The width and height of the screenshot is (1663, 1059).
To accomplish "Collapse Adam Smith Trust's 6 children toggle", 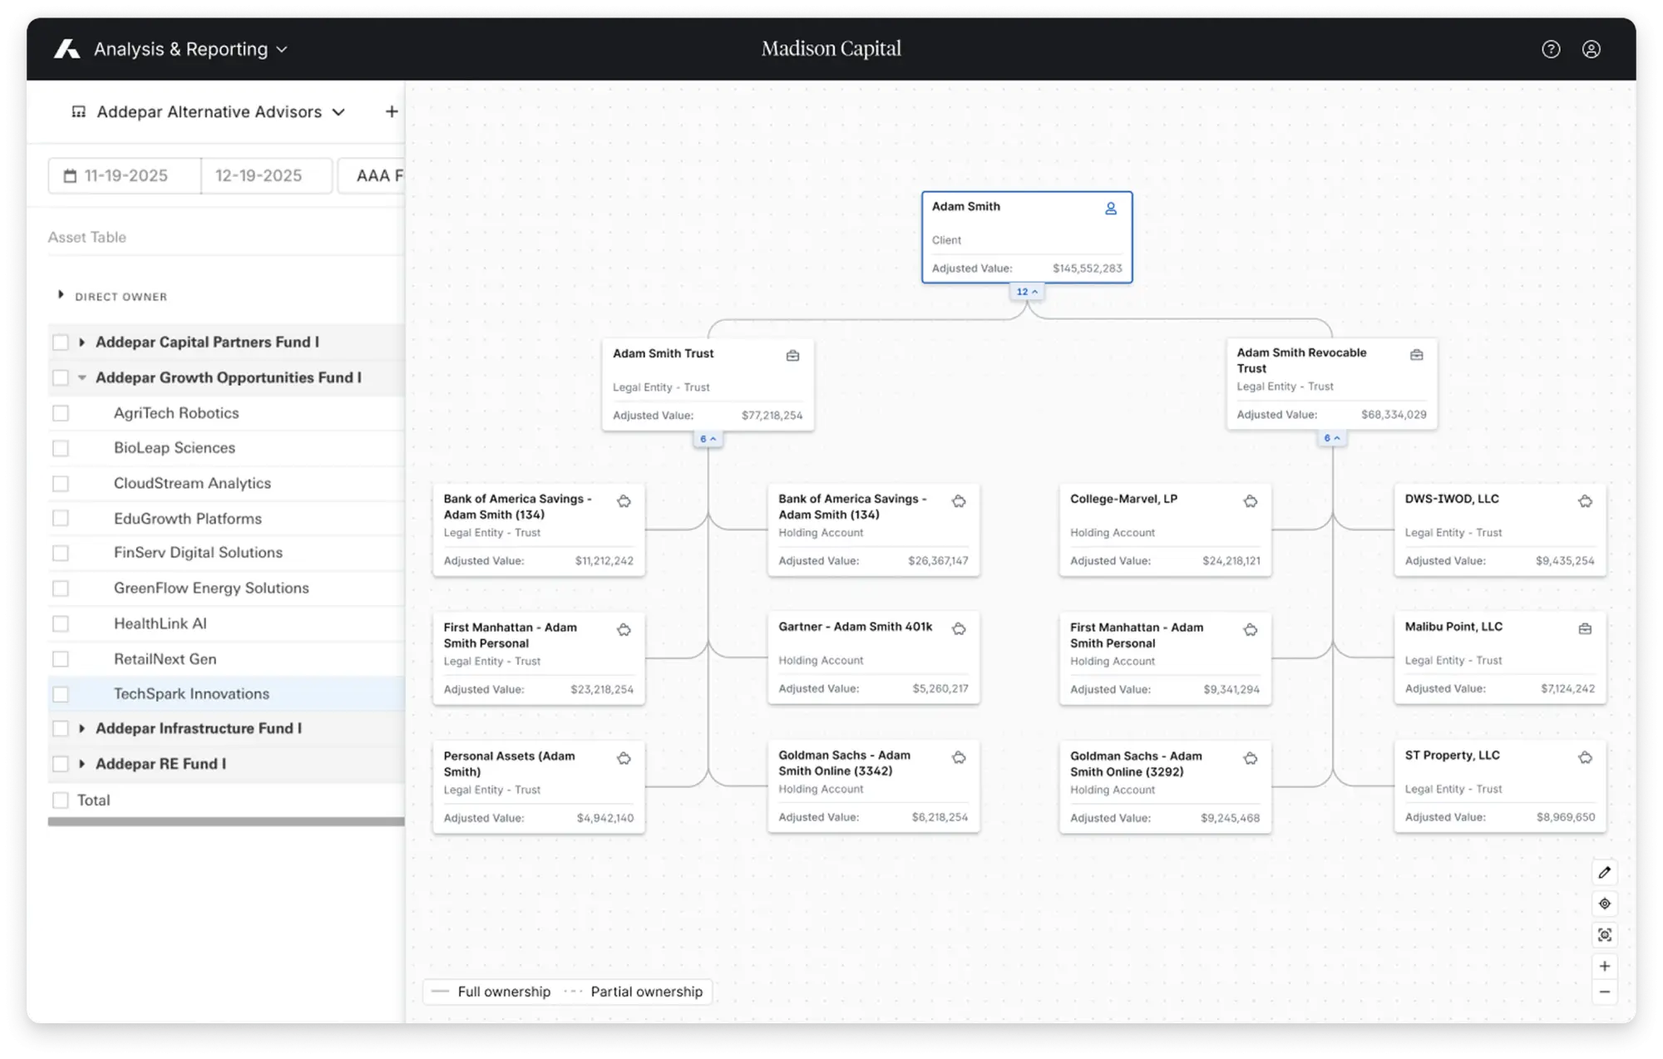I will pyautogui.click(x=708, y=439).
